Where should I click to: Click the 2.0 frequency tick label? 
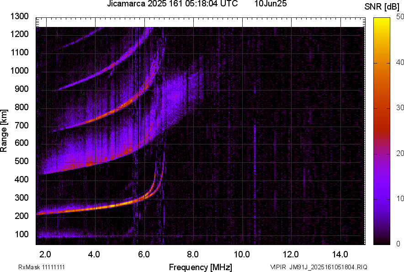(x=45, y=254)
